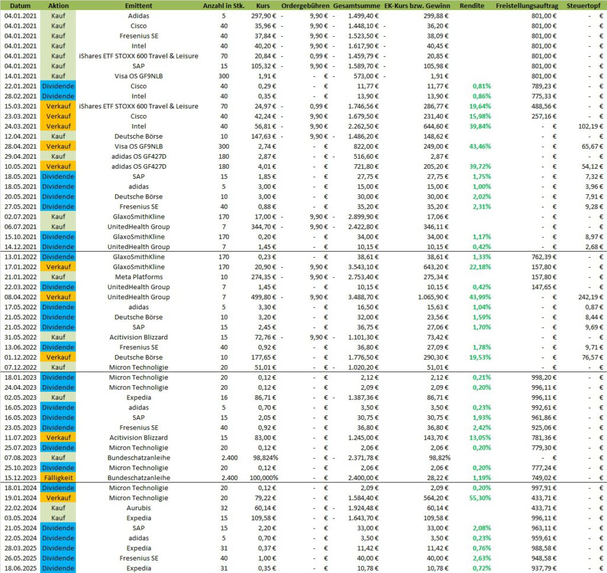Click the 19,64% Rendite cell
607x573 pixels.
tap(480, 107)
